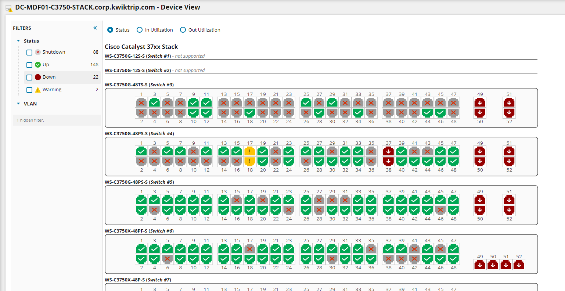The height and width of the screenshot is (291, 565).
Task: Switch to In Utilization view
Action: click(x=140, y=30)
